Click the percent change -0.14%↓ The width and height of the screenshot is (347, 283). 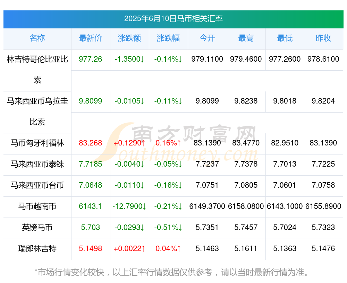coord(168,59)
